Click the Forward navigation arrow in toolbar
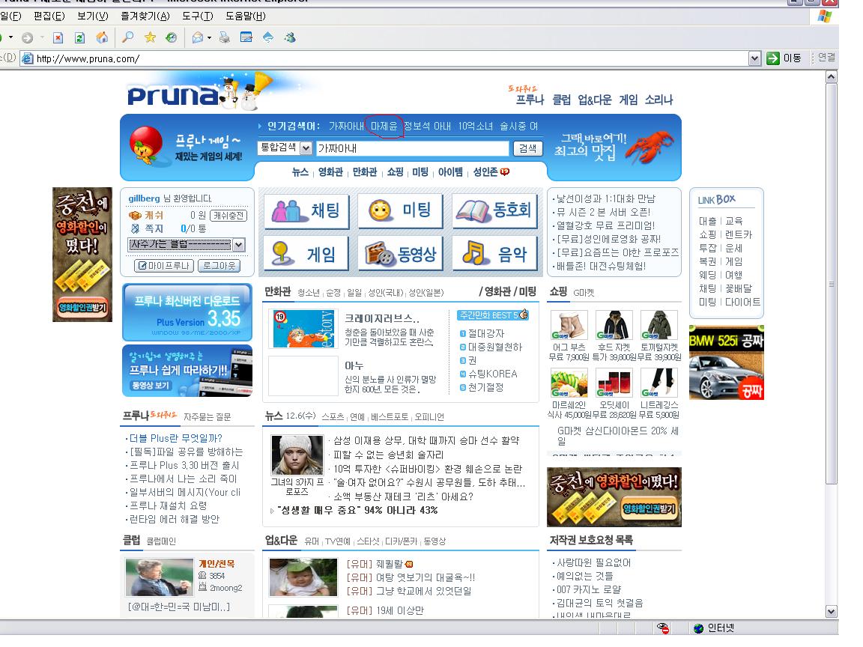The height and width of the screenshot is (647, 863). click(x=27, y=37)
